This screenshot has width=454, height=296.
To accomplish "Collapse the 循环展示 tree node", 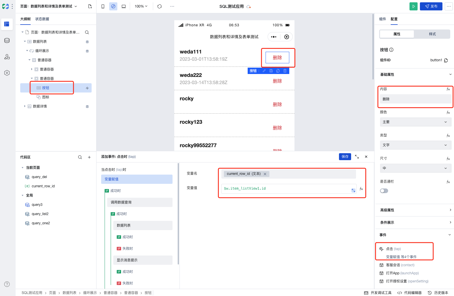I will point(27,51).
